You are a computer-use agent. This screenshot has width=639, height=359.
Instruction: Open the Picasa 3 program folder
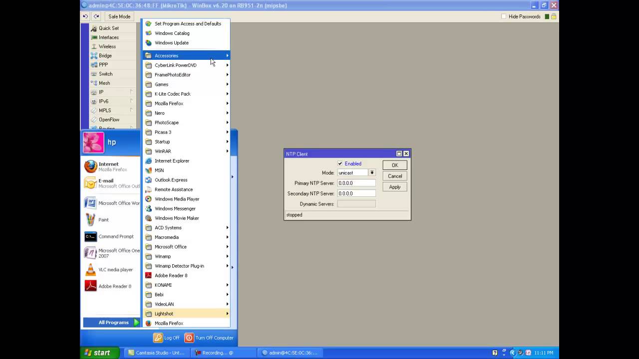186,132
